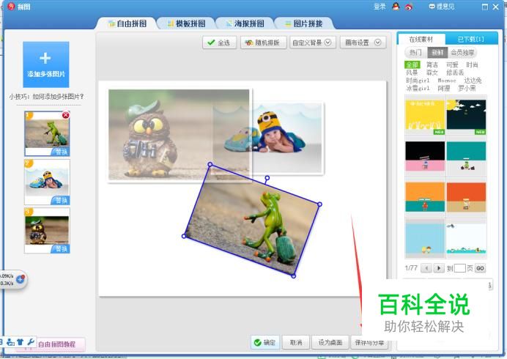Click the page number input field
Image resolution: width=507 pixels, height=359 pixels.
(x=460, y=268)
